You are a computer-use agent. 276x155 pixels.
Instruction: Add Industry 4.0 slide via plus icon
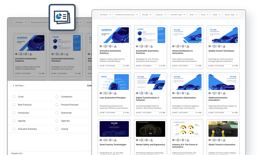point(183,140)
